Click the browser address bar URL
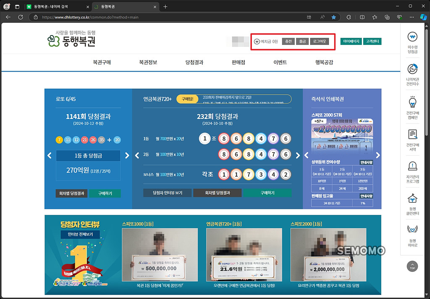The height and width of the screenshot is (299, 430). [90, 17]
